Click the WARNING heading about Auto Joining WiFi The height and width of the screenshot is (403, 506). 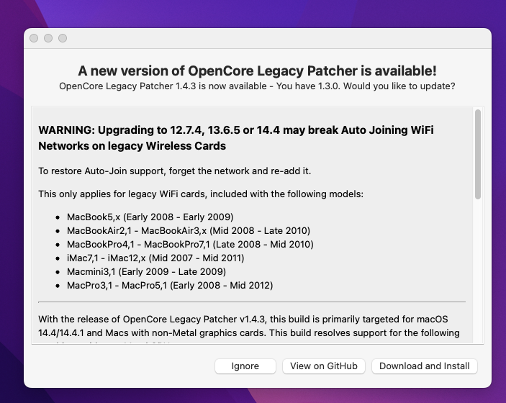coord(235,138)
